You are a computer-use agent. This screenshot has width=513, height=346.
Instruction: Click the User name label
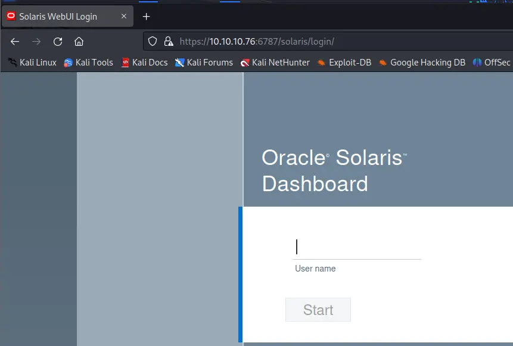coord(315,269)
